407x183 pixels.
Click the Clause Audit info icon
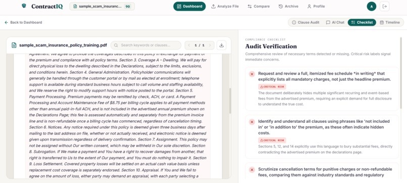294,22
